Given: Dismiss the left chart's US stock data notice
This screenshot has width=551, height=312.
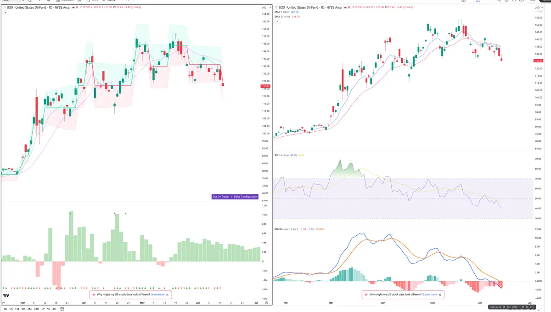Looking at the screenshot, I should tap(168, 295).
